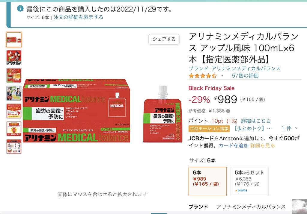Choose the 6本 size option

coord(207,182)
